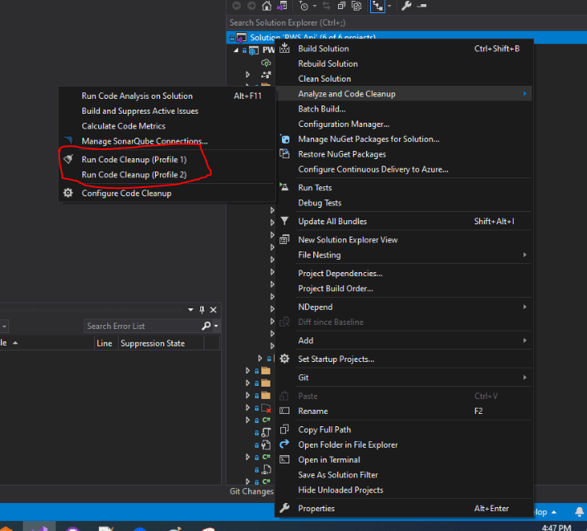Click the Visual Studio taskbar icon
This screenshot has height=531, width=587.
coord(40,528)
